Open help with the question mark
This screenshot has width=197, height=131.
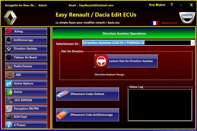pyautogui.click(x=172, y=5)
